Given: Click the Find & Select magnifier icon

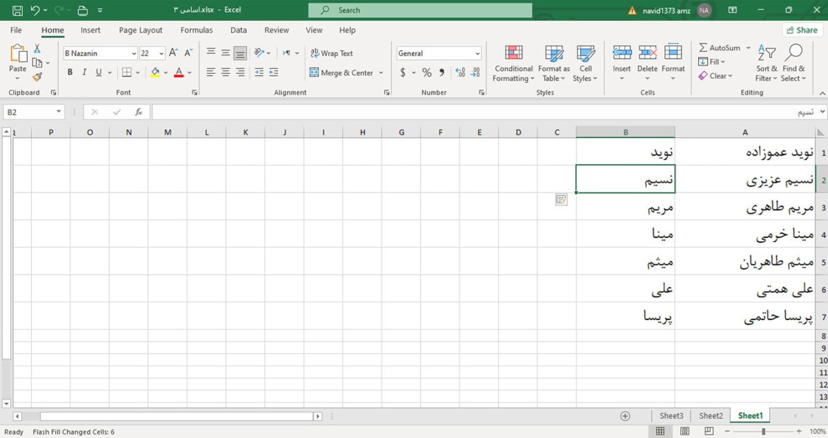Looking at the screenshot, I should click(793, 53).
